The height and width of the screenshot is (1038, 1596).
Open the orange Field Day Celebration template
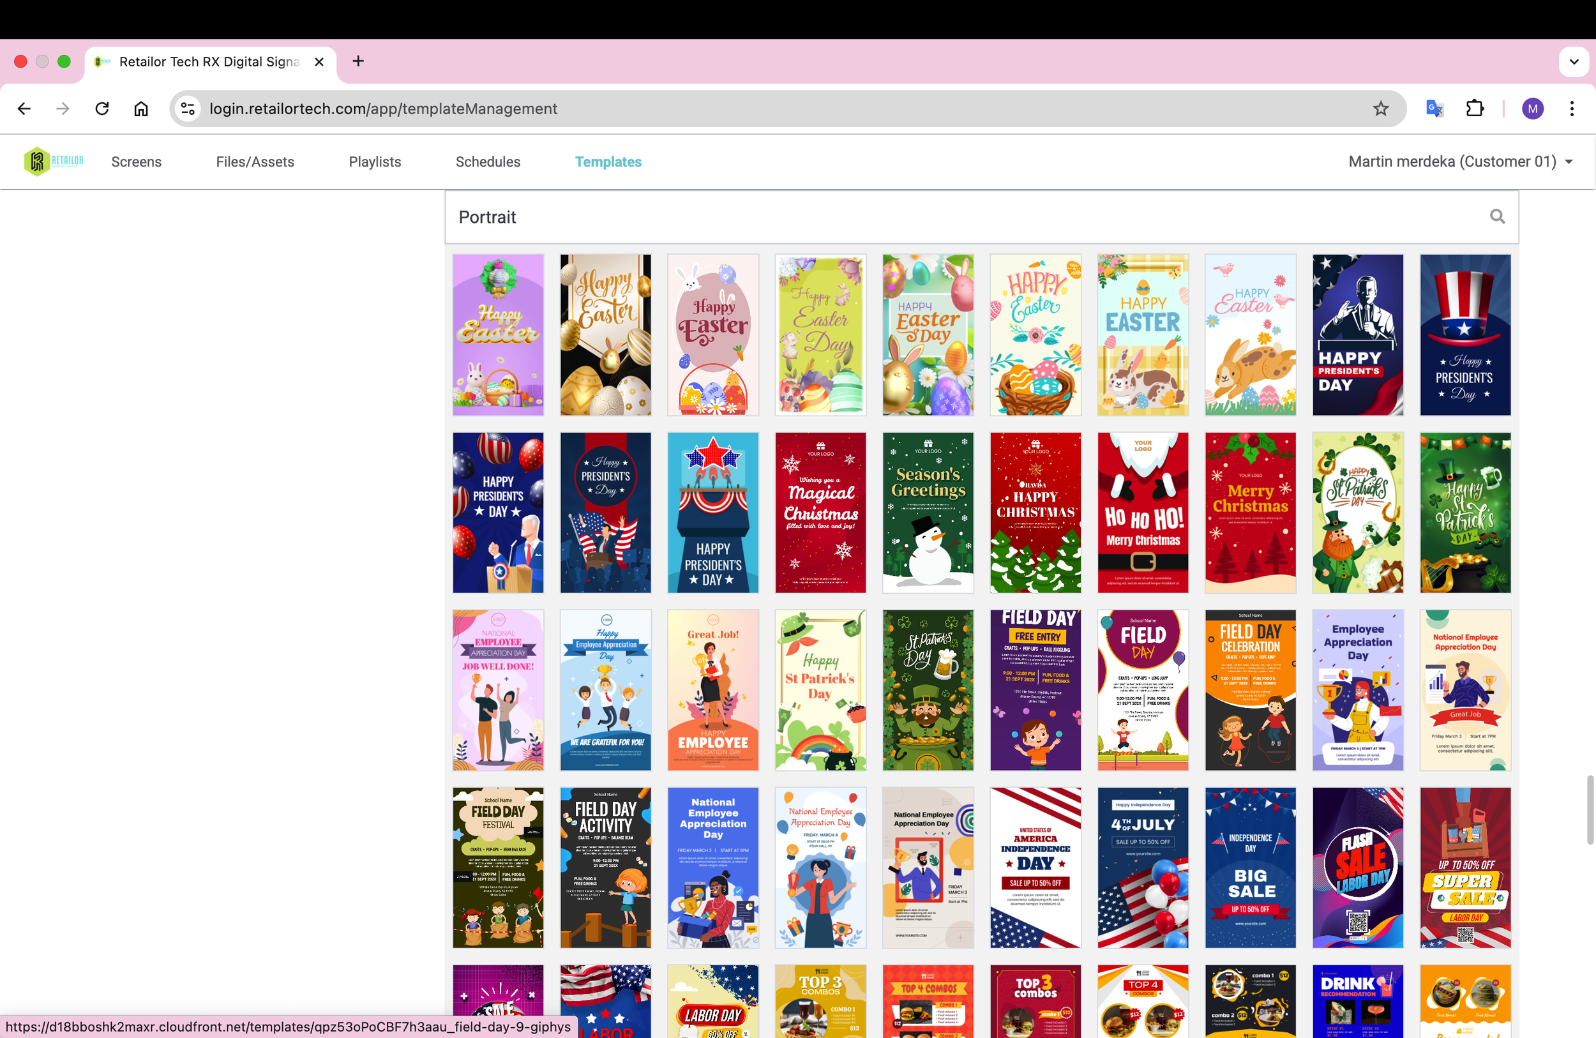tap(1250, 690)
